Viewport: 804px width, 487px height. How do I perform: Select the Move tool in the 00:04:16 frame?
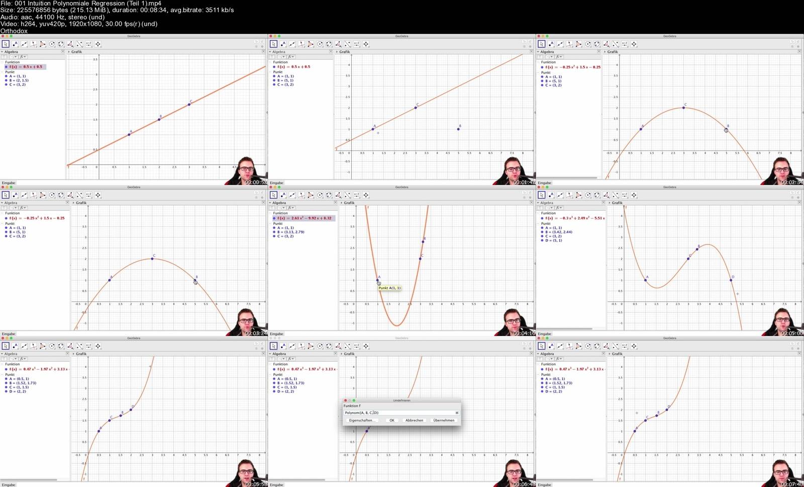pos(273,195)
